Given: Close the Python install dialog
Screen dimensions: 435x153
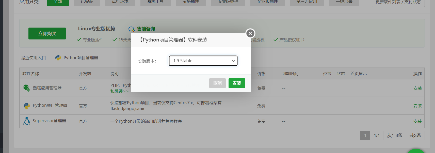Looking at the screenshot, I should click(250, 33).
